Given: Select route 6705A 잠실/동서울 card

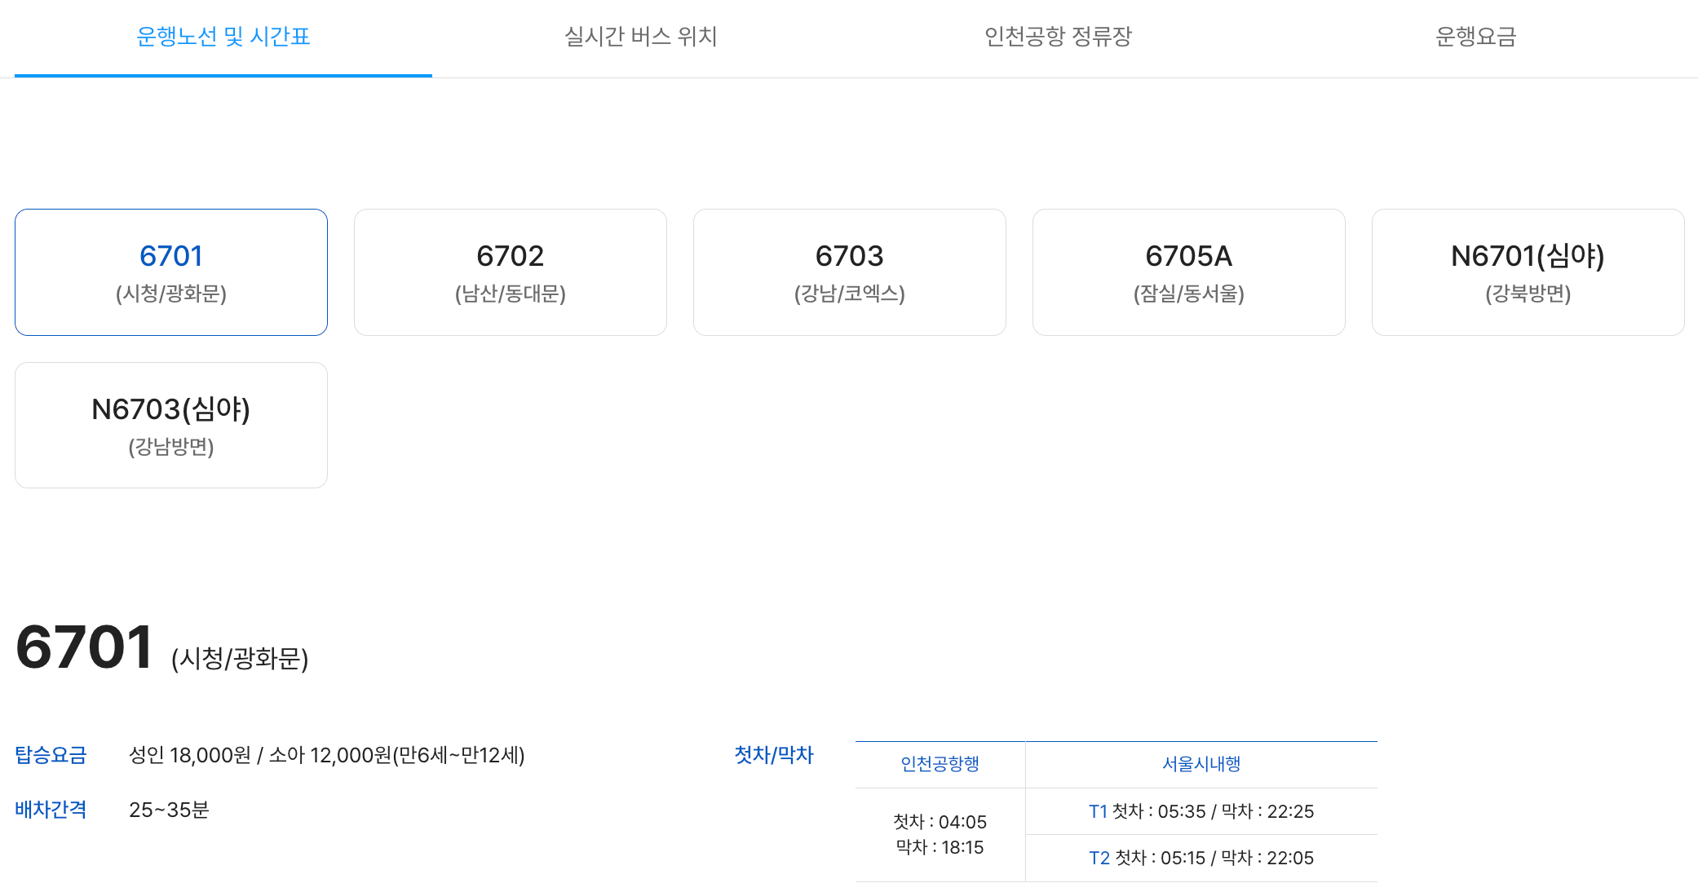Looking at the screenshot, I should pos(1189,272).
